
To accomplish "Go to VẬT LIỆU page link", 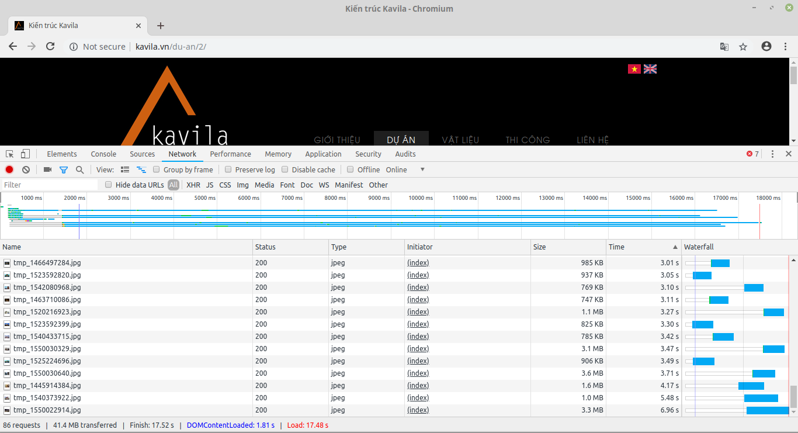I will [460, 140].
